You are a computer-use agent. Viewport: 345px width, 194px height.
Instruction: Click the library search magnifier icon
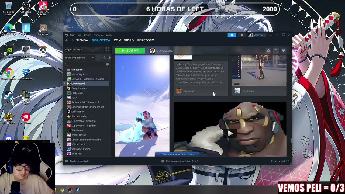click(x=66, y=64)
